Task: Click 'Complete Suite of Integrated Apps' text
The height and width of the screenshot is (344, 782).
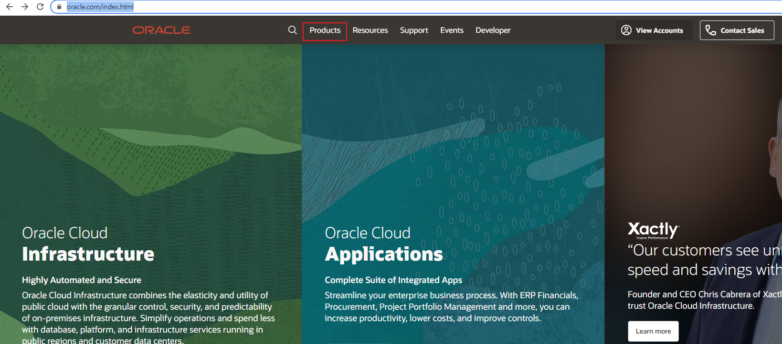Action: point(393,280)
